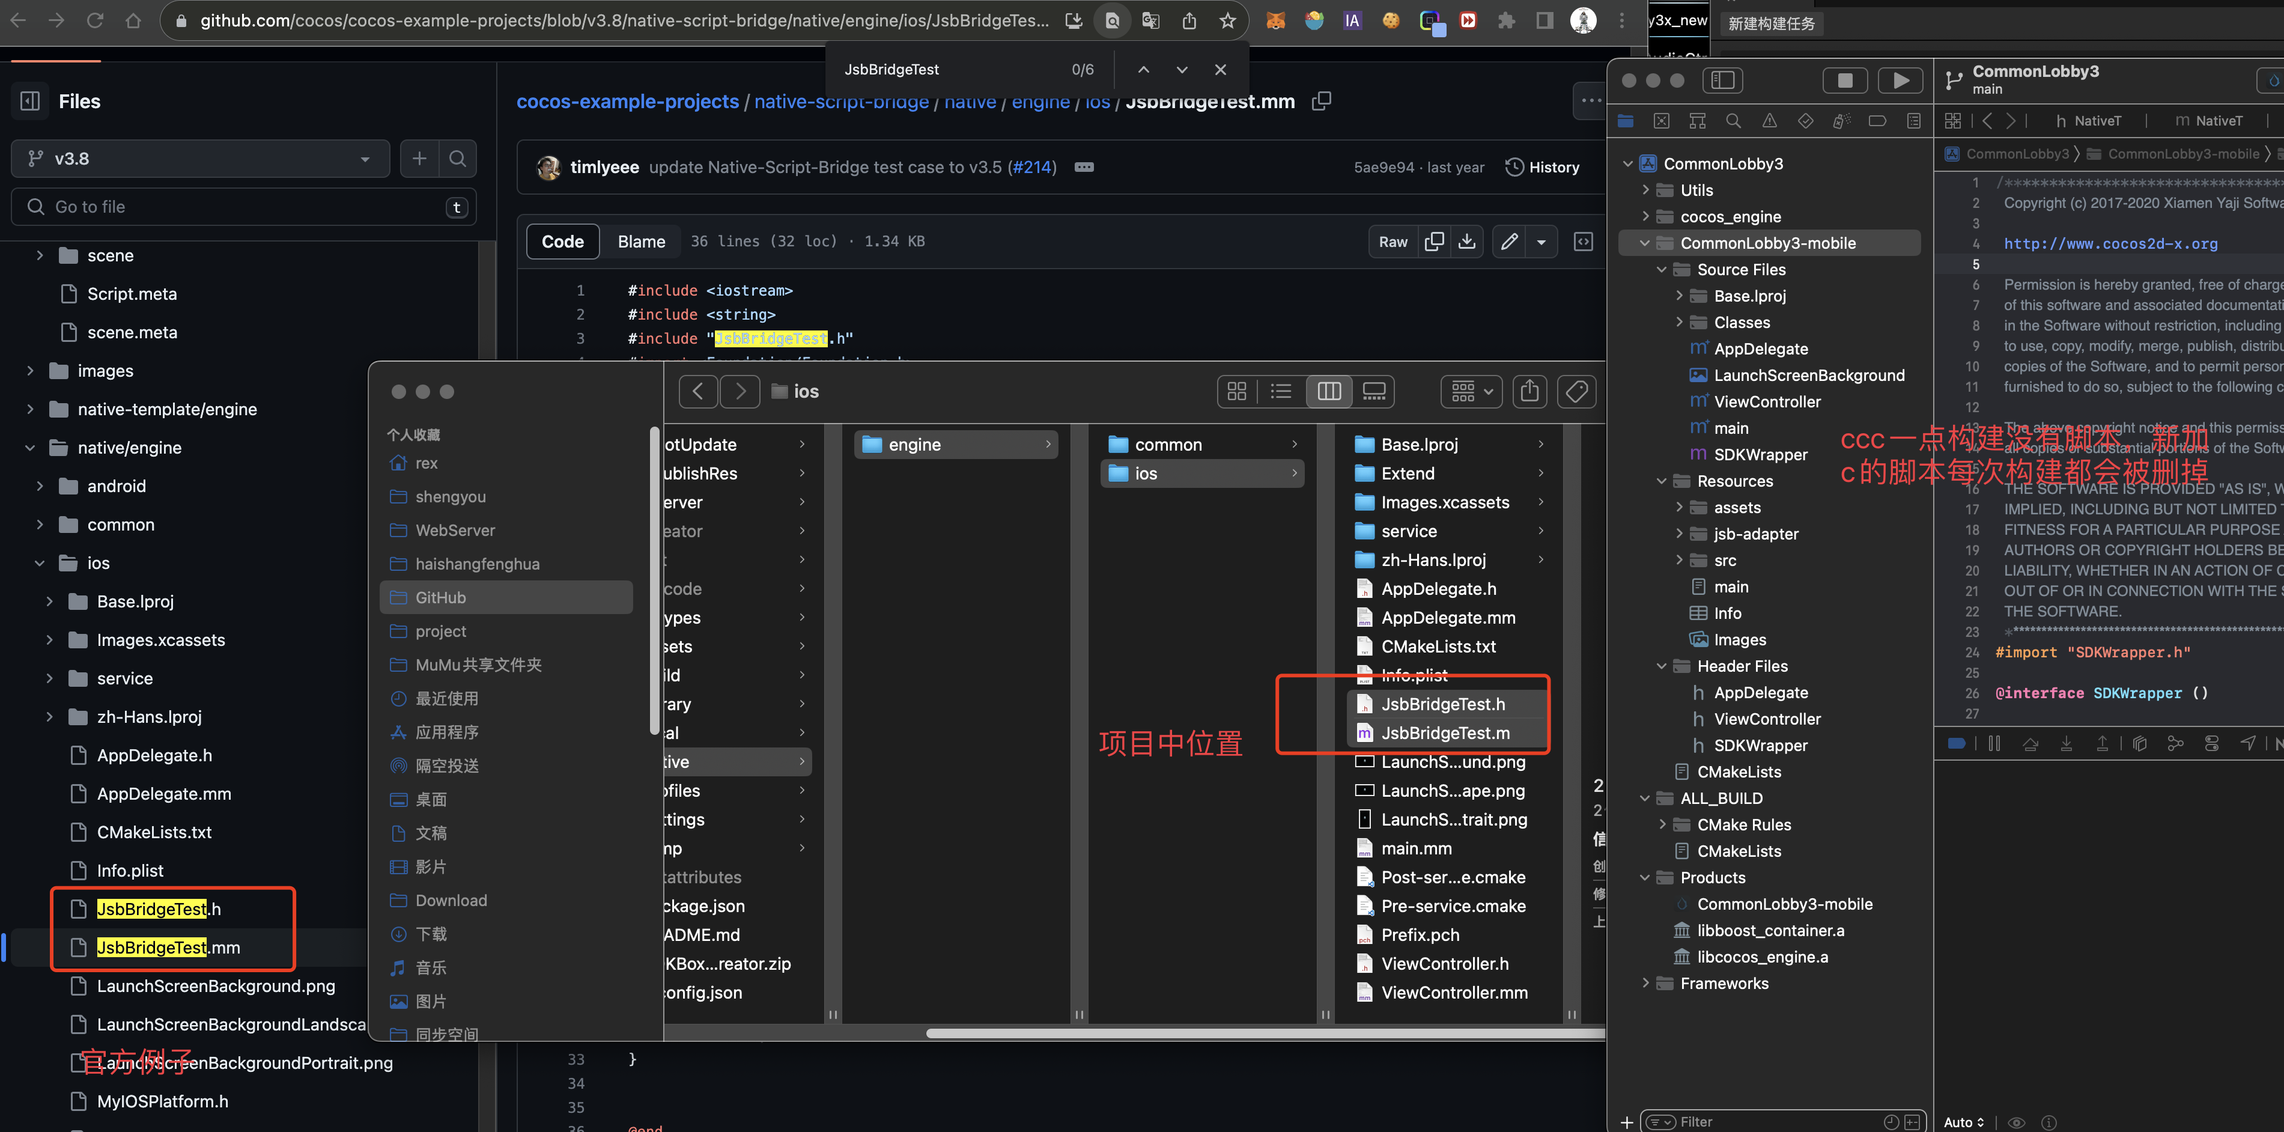Switch Finder to icon view
2284x1132 pixels.
[1237, 391]
